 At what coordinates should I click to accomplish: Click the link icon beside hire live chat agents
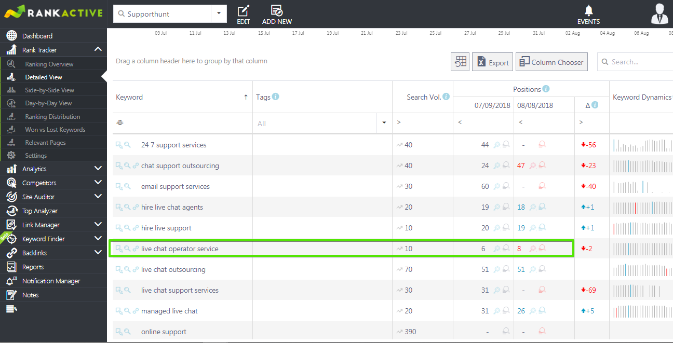click(x=136, y=207)
